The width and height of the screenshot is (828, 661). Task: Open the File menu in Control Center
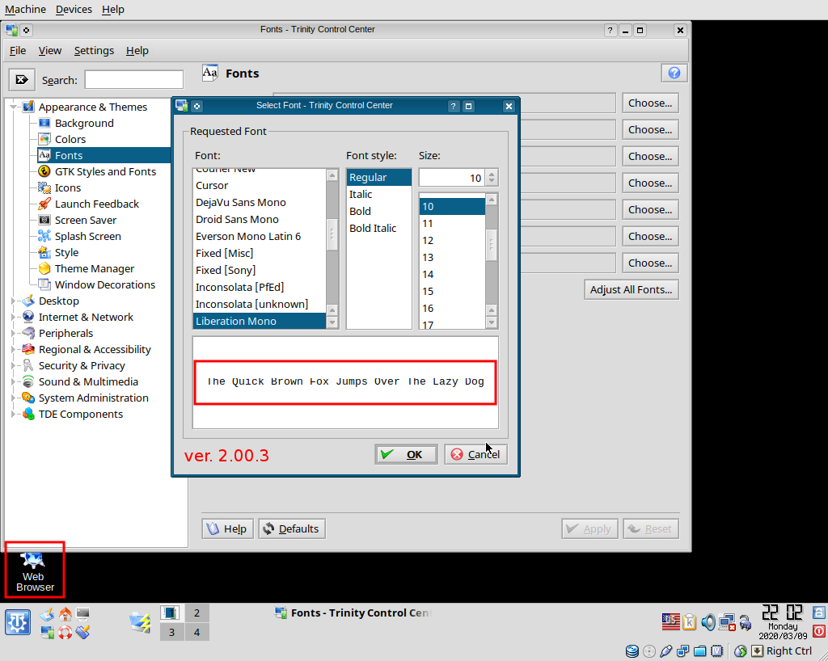coord(18,51)
